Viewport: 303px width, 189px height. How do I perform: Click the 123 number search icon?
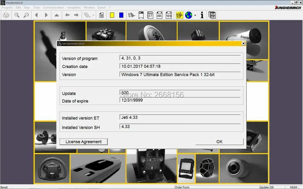[169, 15]
